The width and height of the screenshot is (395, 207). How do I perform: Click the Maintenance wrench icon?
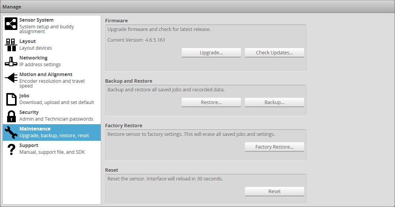(11, 132)
